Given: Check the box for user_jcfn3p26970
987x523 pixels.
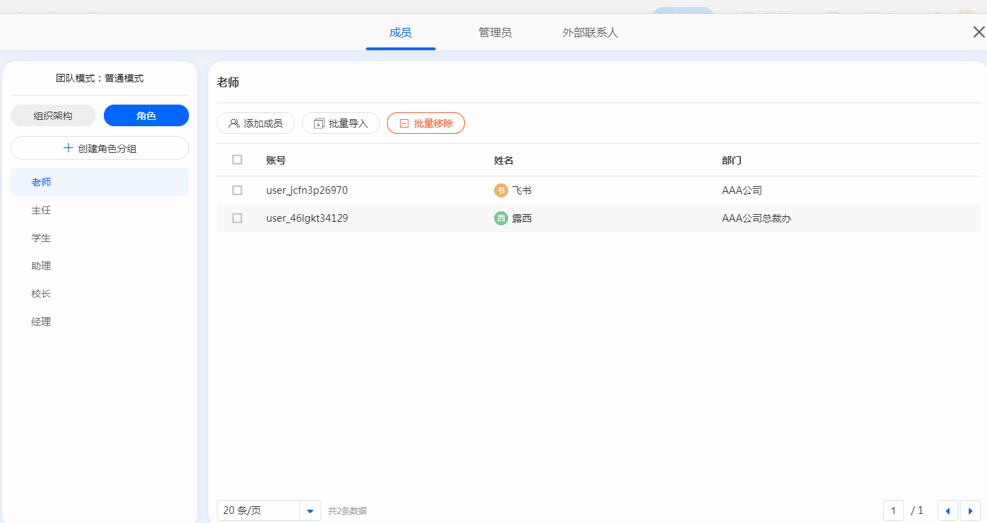Looking at the screenshot, I should point(237,190).
